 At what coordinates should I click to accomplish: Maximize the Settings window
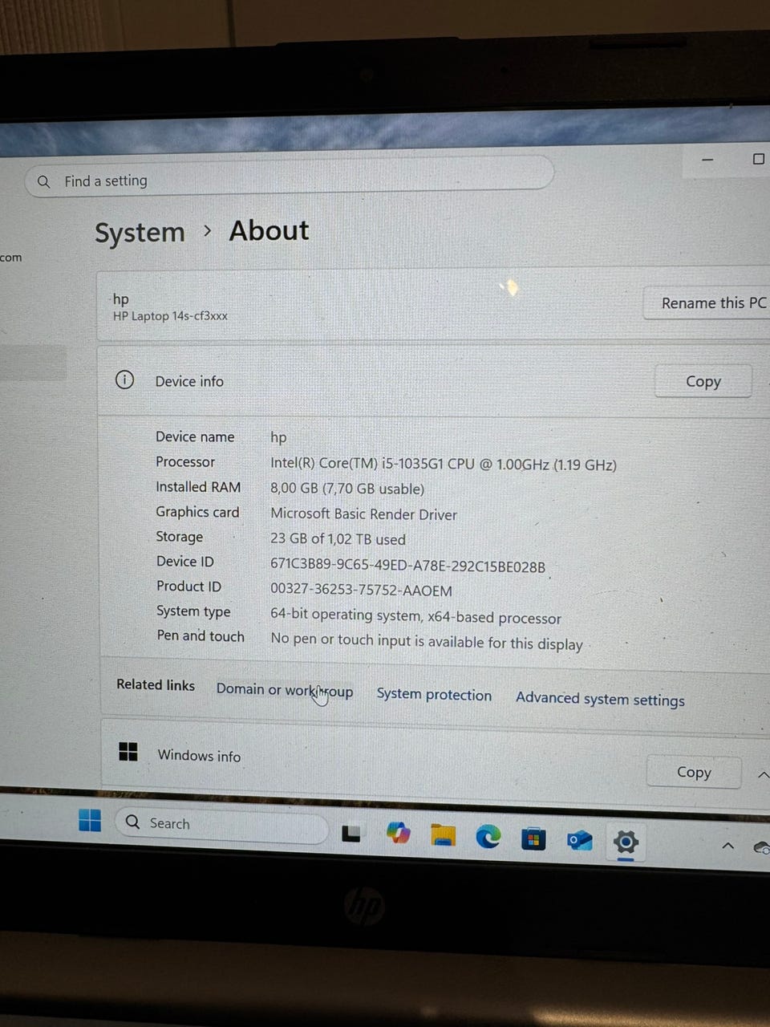[758, 159]
